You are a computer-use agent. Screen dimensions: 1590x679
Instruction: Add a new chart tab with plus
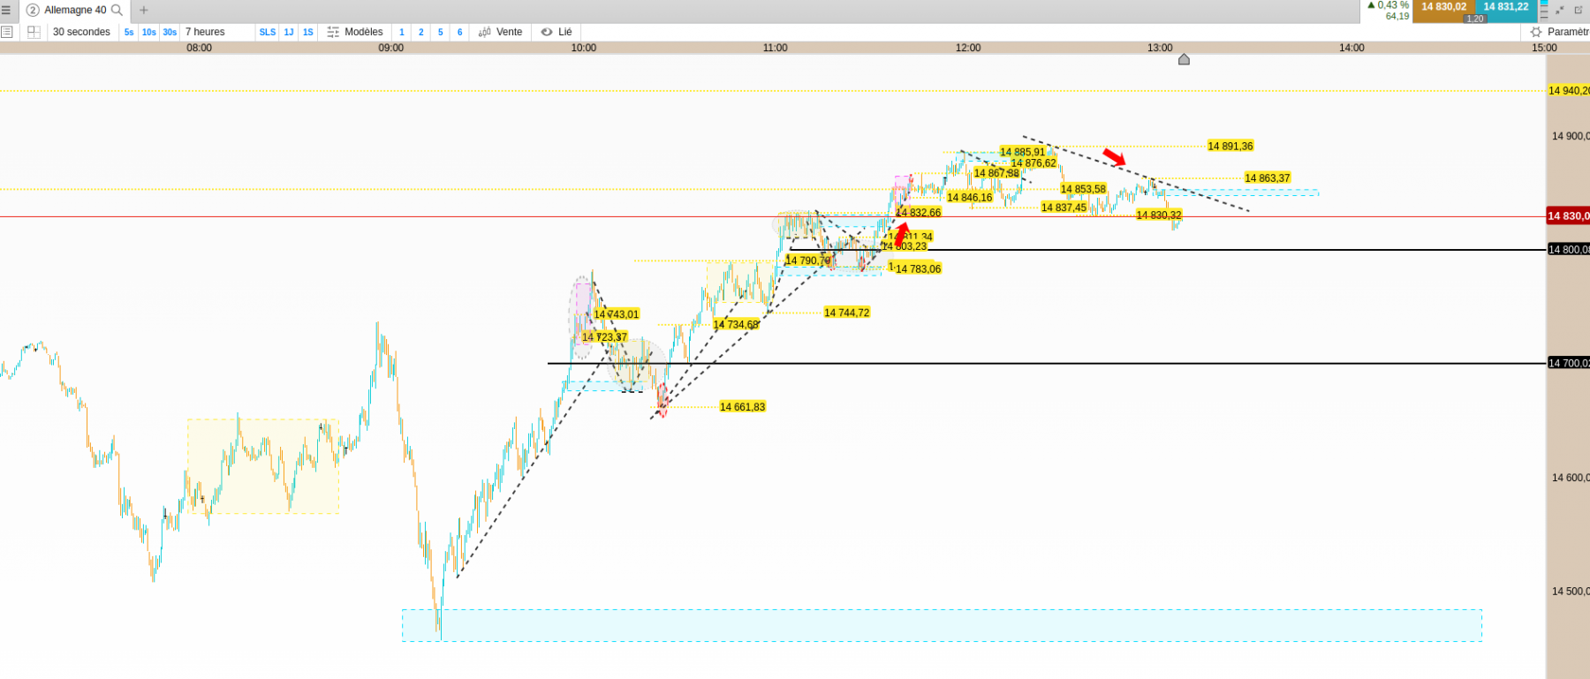pyautogui.click(x=144, y=11)
